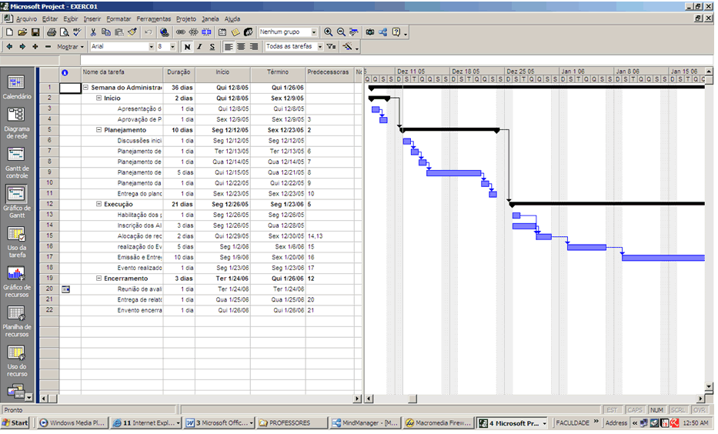Collapse the Planejamento summary task
718x434 pixels.
point(99,130)
